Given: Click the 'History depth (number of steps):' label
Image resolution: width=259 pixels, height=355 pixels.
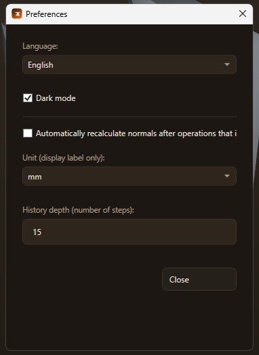Looking at the screenshot, I should [78, 210].
